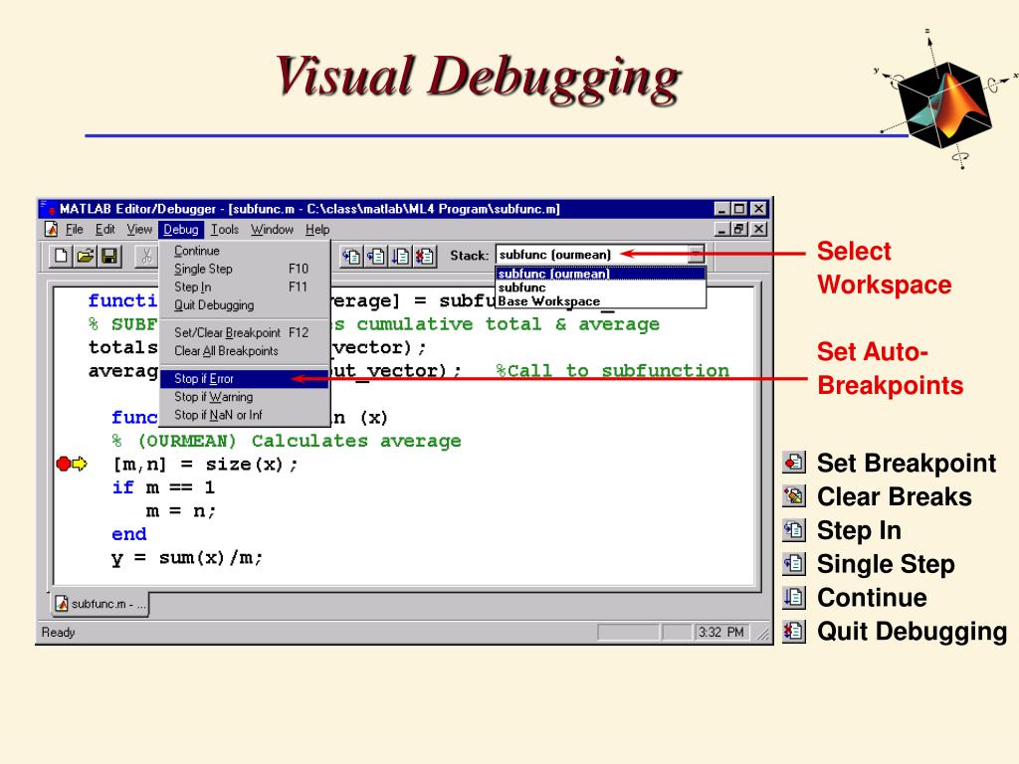Viewport: 1019px width, 764px height.
Task: Click the '%Call to subfunction' comment
Action: [x=612, y=371]
